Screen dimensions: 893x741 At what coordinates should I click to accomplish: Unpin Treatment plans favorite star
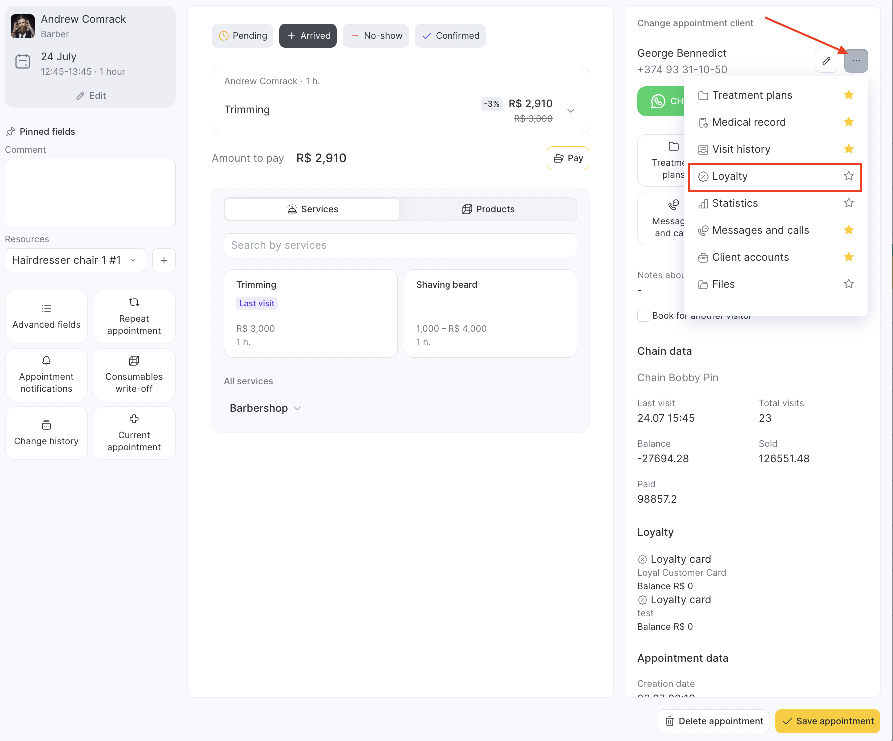tap(848, 95)
